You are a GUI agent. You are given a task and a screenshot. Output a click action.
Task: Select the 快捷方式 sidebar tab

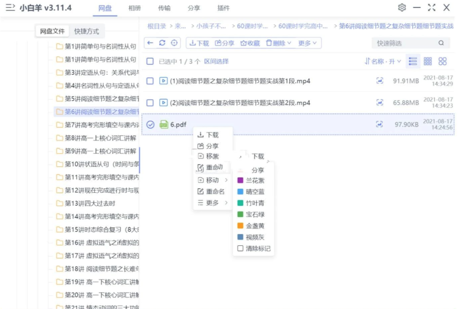86,31
